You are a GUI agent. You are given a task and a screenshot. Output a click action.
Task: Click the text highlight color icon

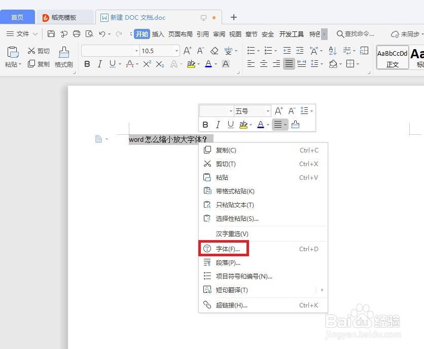pos(191,64)
